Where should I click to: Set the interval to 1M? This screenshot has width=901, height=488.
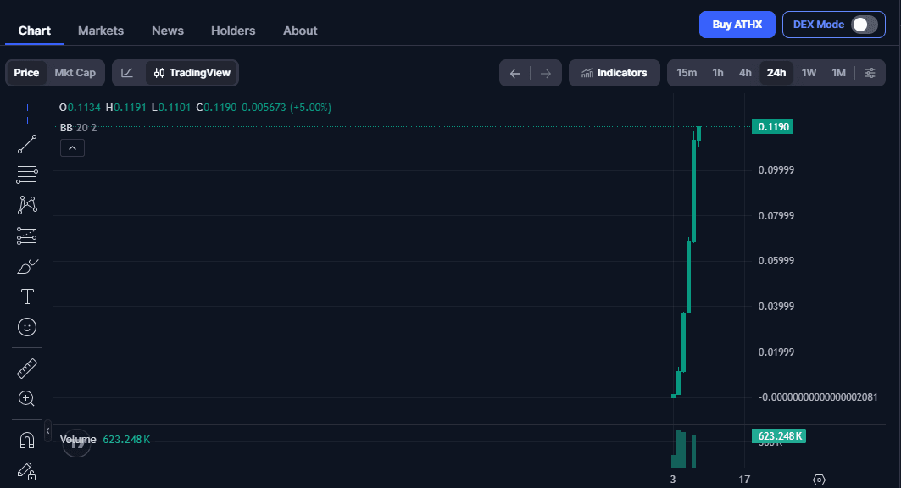click(839, 73)
